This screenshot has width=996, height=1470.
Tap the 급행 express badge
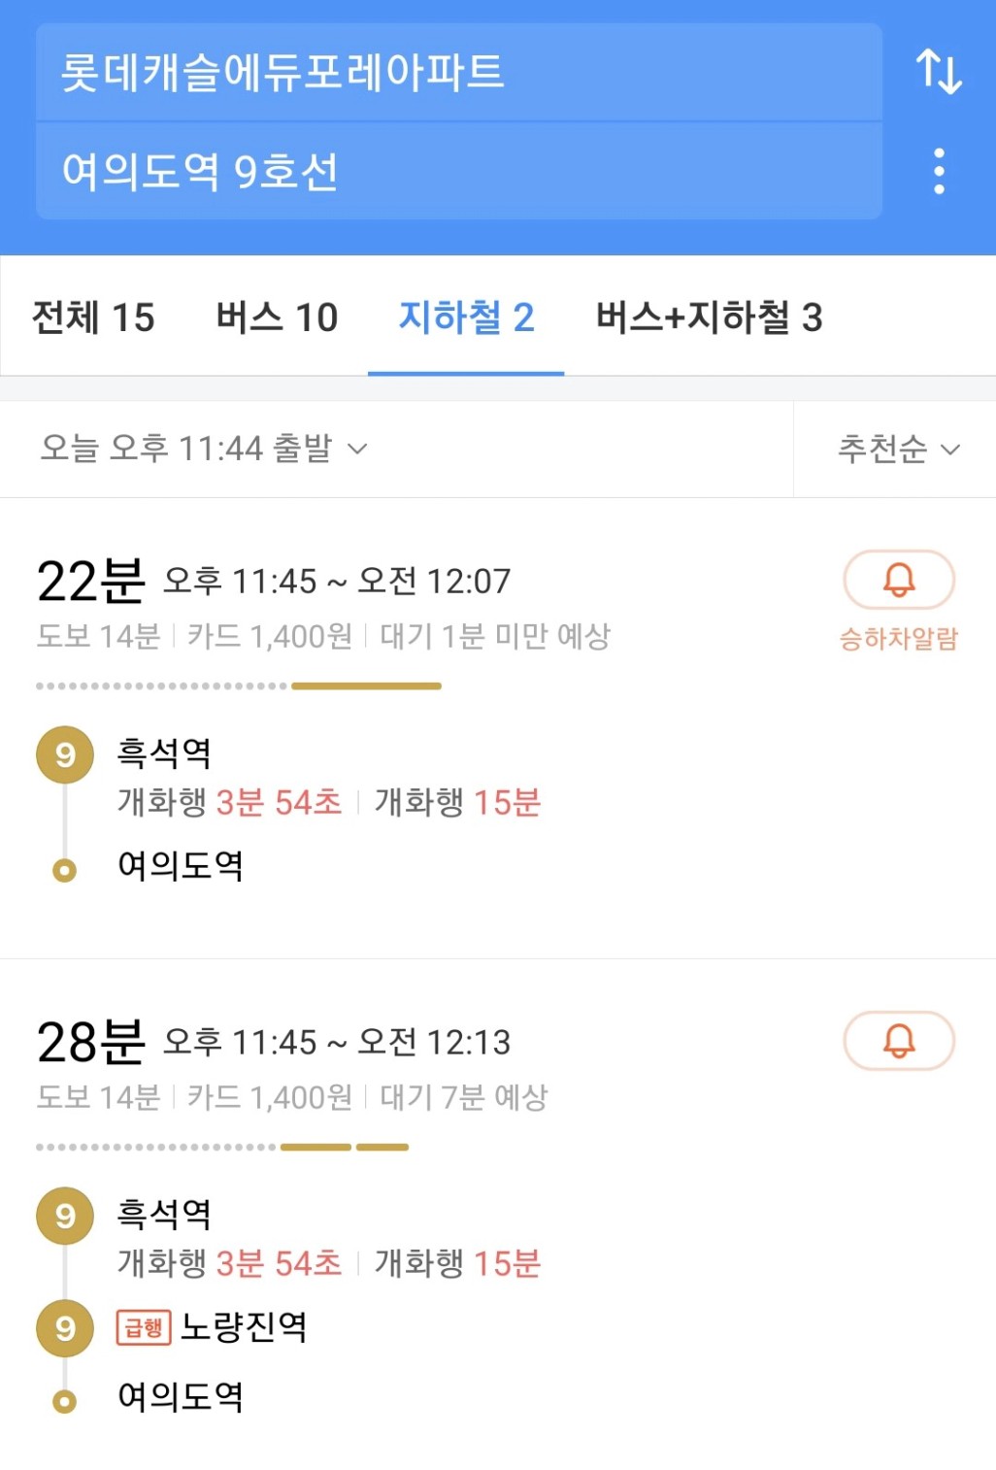[x=144, y=1327]
